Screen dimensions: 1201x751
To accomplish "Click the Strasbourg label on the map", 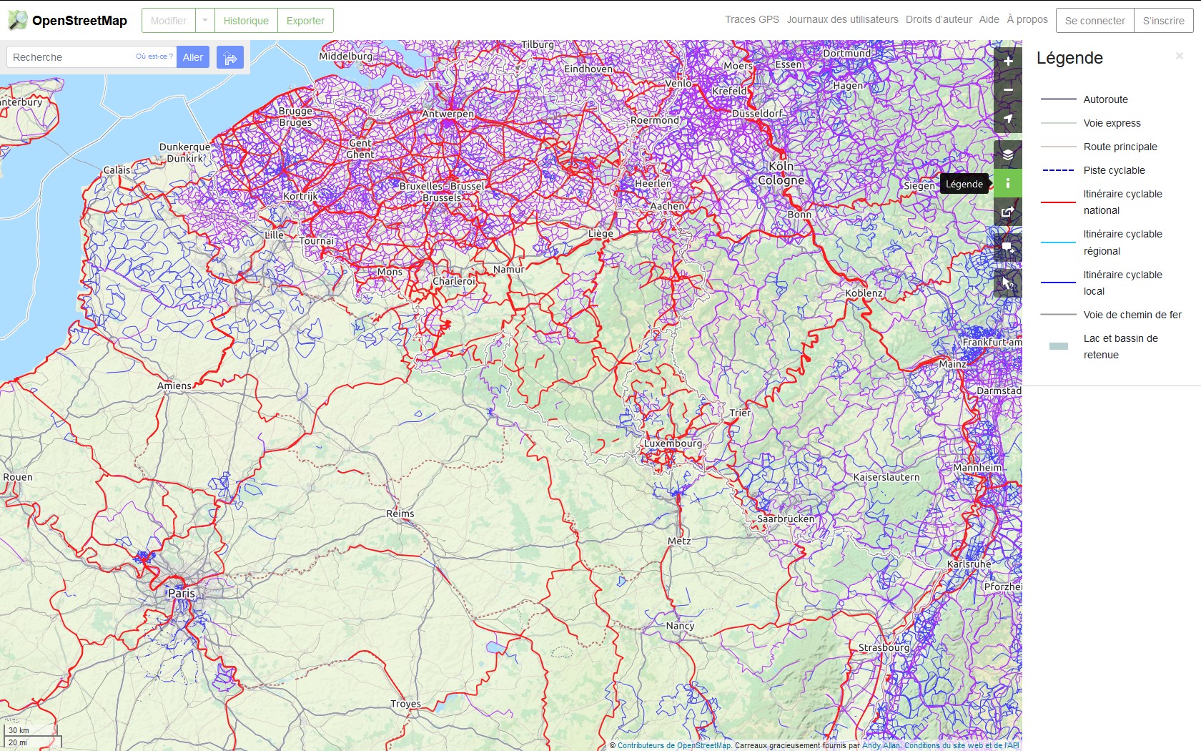I will [x=884, y=648].
